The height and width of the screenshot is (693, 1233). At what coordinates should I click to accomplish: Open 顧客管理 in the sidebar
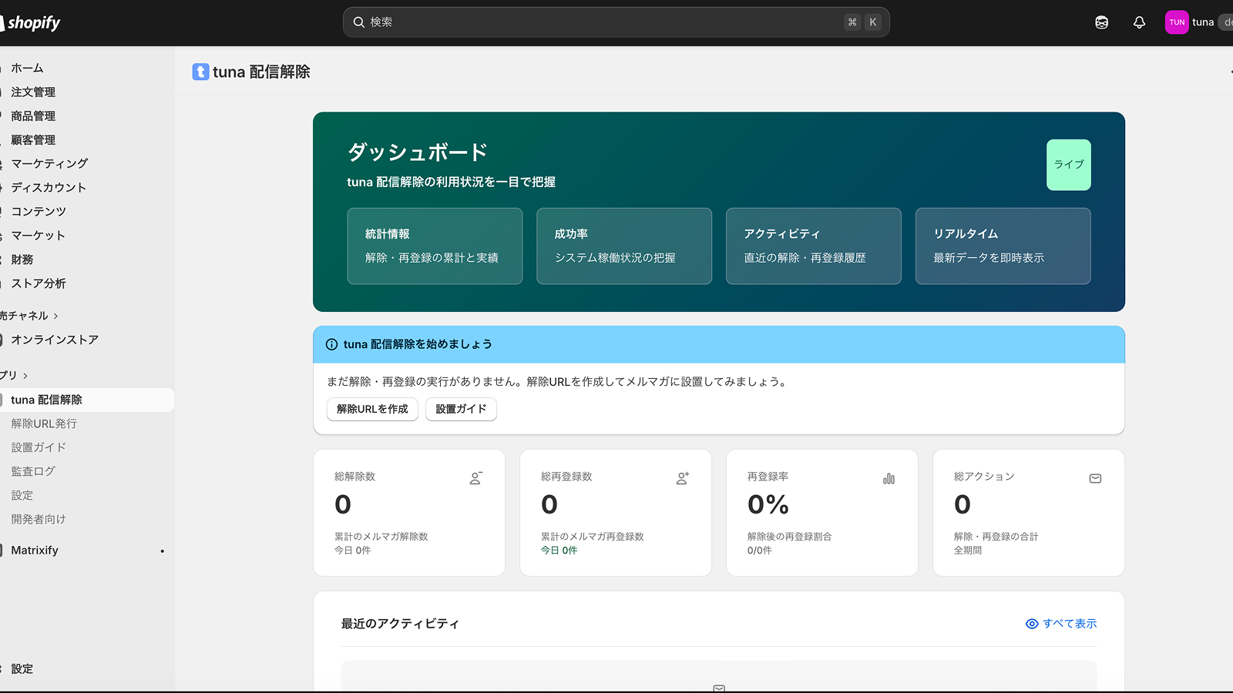click(x=33, y=139)
